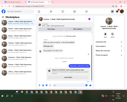Open weather widget showing 35°C
127x102 pixels.
tap(105, 96)
